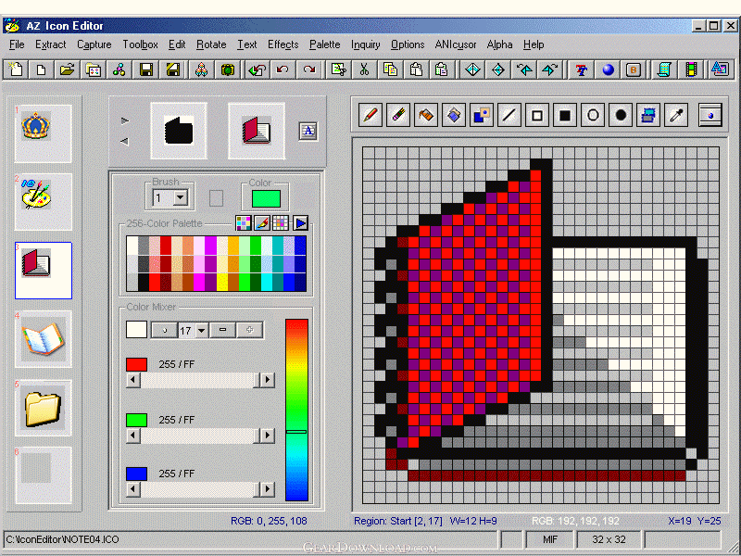Open a file with the folder icon

(67, 69)
